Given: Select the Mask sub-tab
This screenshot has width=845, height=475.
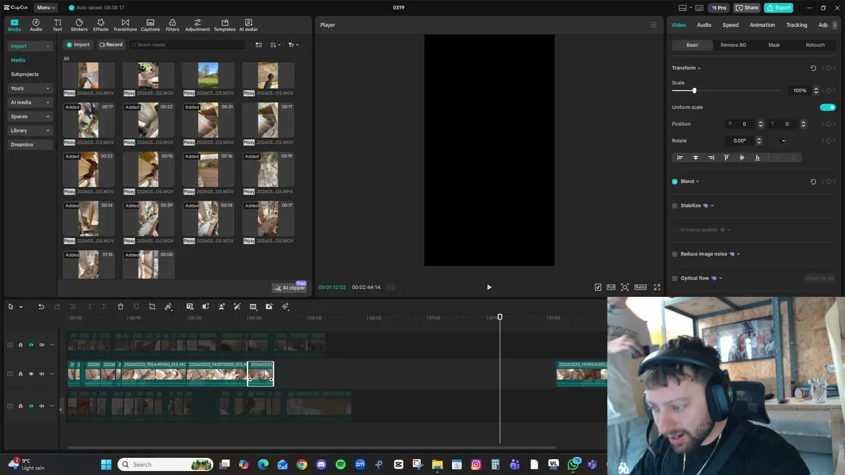Looking at the screenshot, I should pos(774,45).
